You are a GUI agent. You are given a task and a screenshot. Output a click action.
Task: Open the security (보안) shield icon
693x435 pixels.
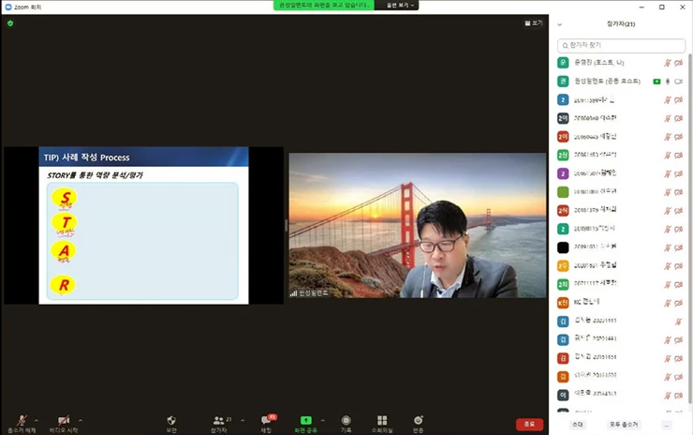(x=170, y=420)
